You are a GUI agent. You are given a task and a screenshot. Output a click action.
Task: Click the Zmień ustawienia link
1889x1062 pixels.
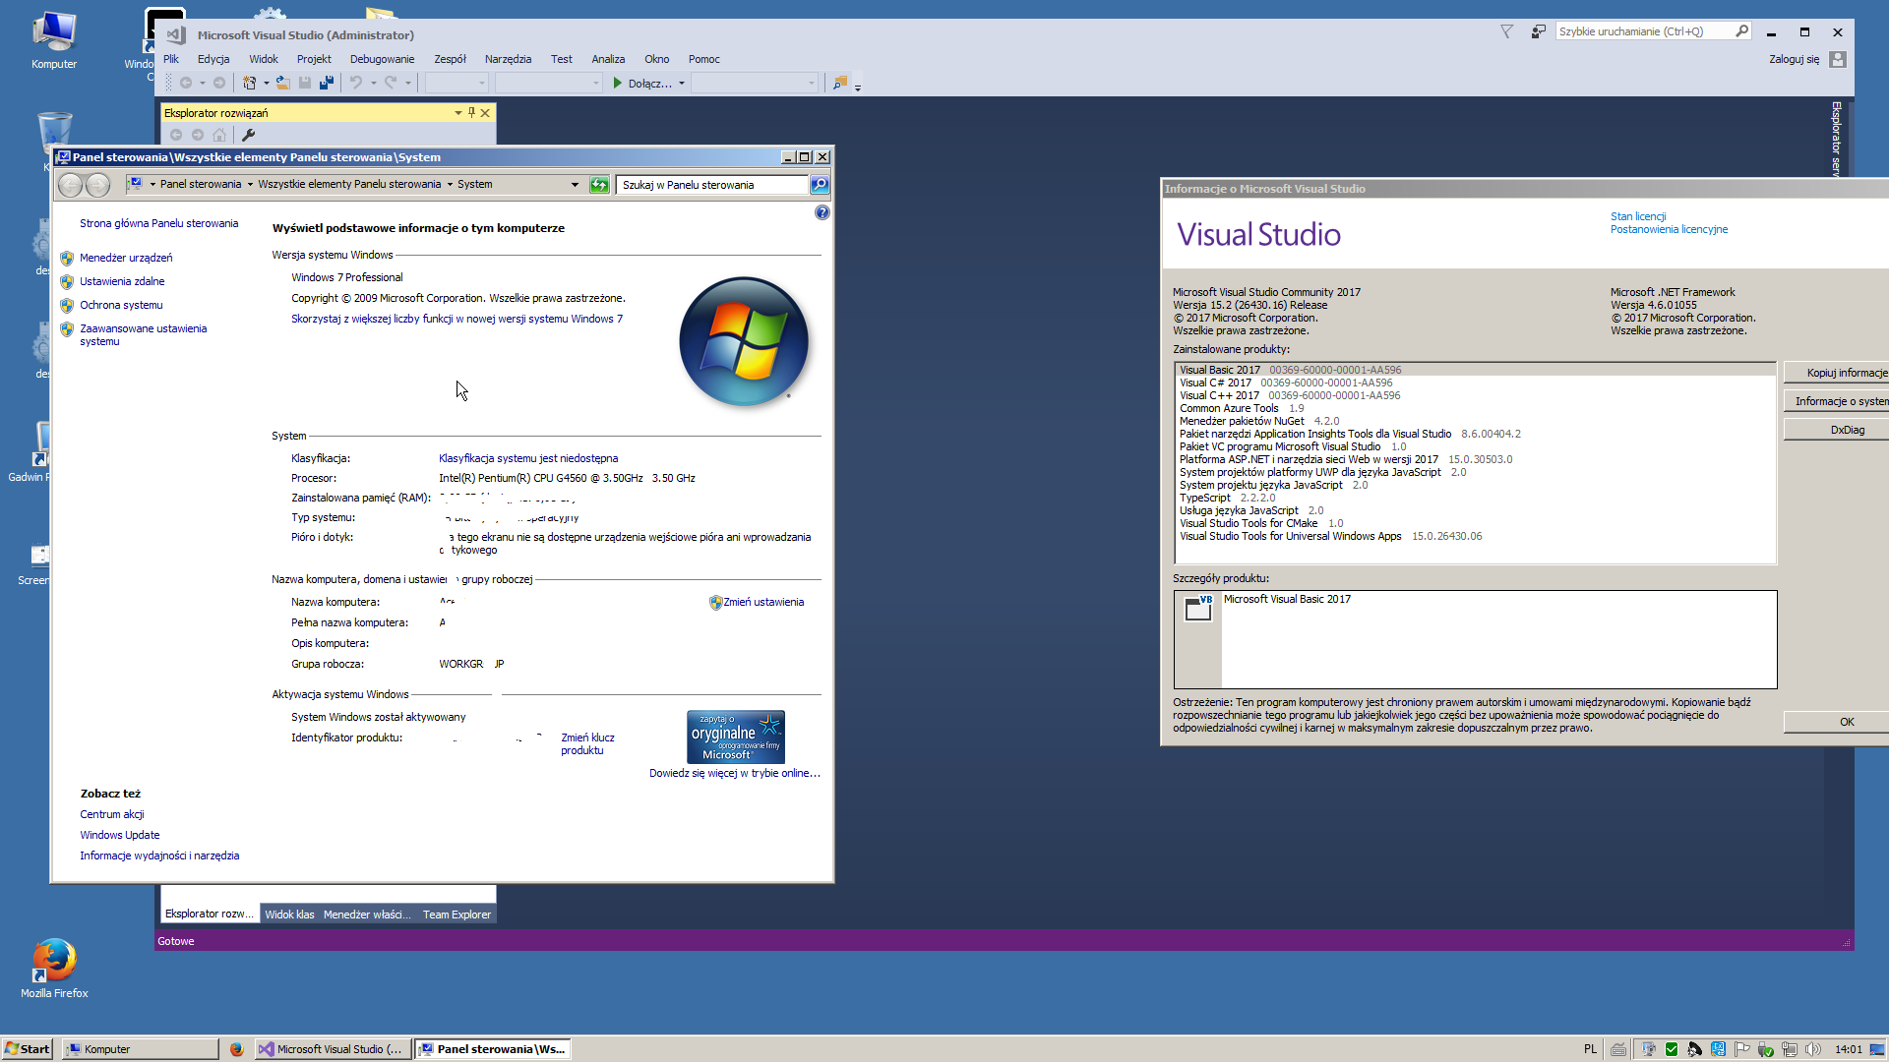tap(763, 602)
